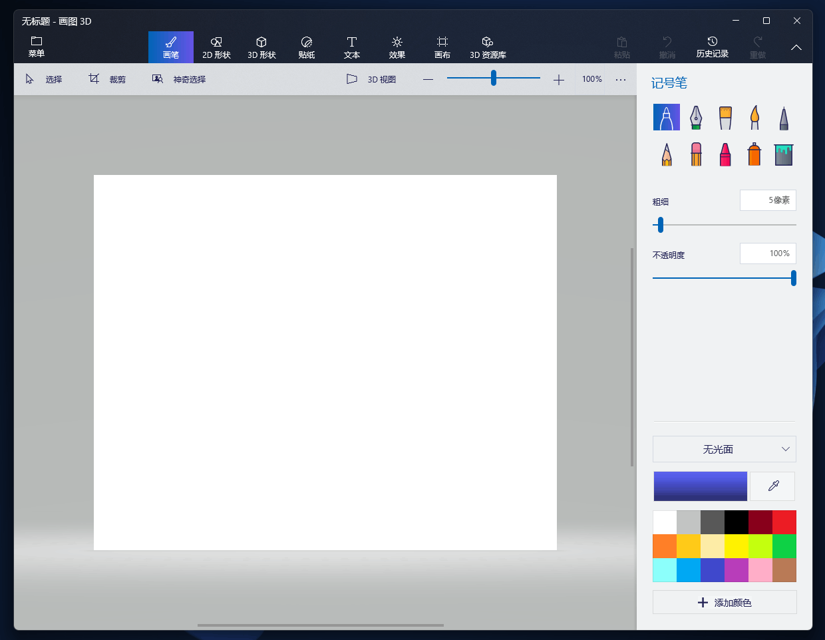Pick the indigo color swatch
This screenshot has height=640, width=825.
tap(713, 570)
